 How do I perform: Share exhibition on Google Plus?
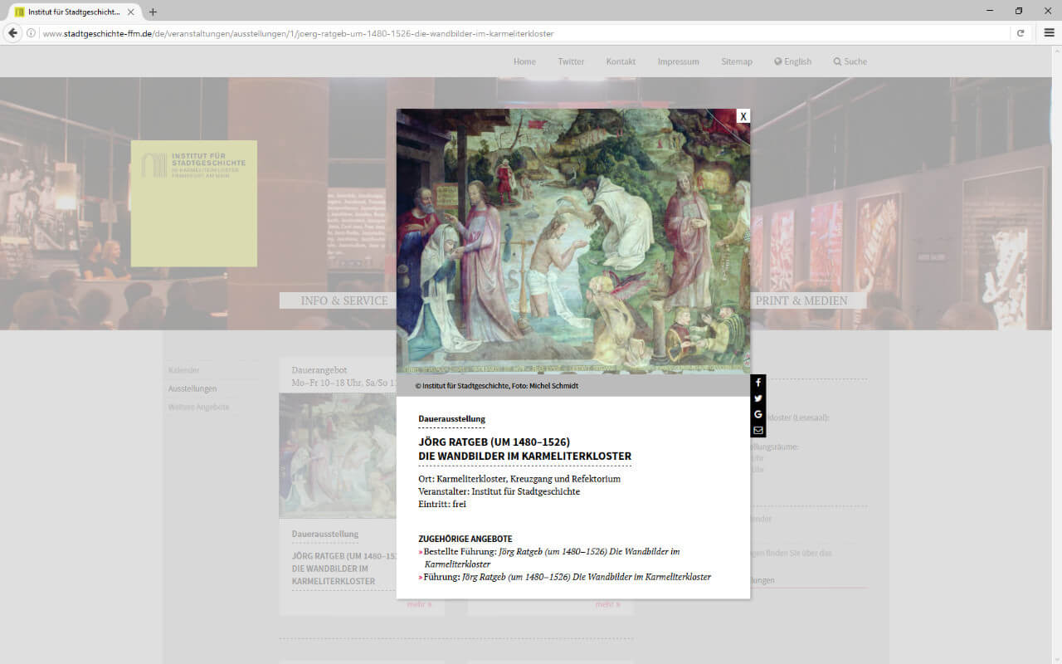click(758, 414)
